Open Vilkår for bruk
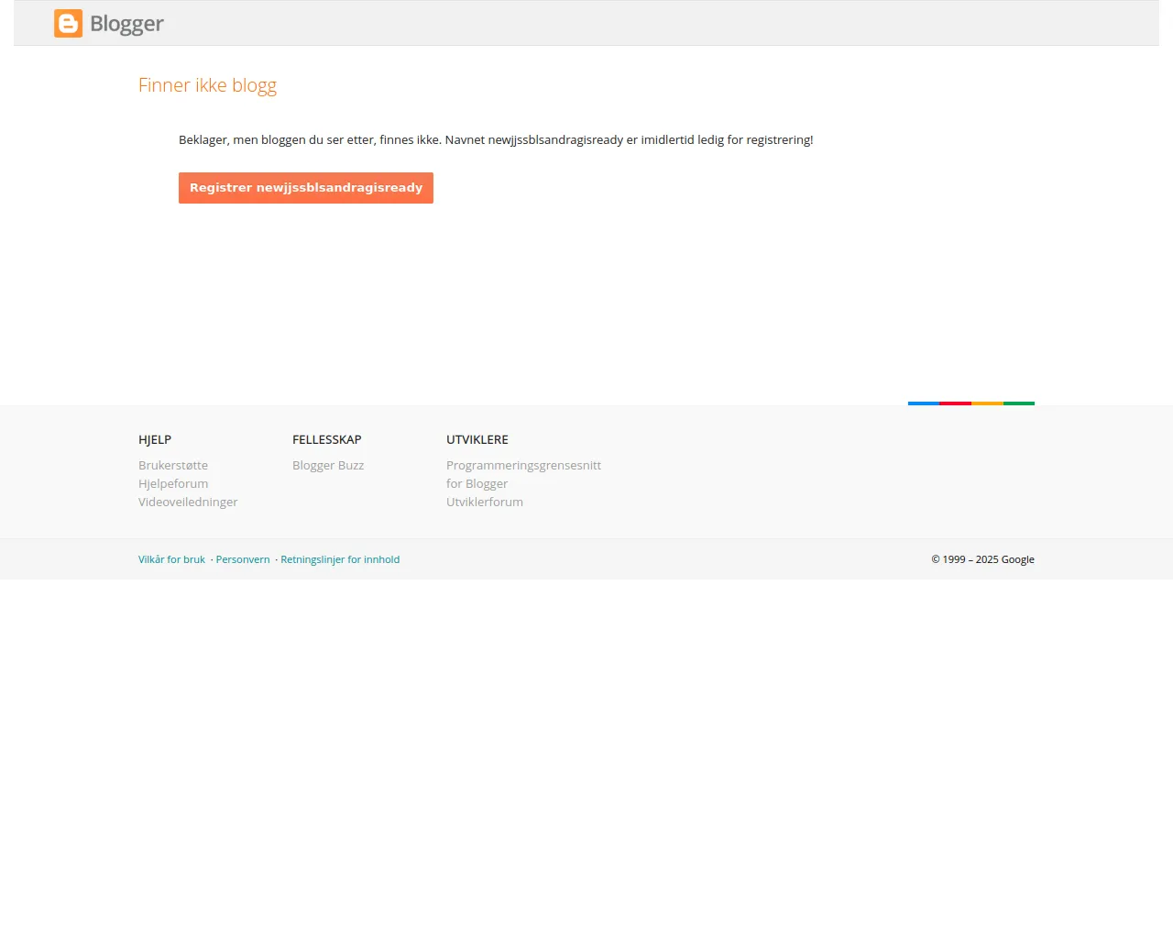Viewport: 1173px width, 939px height. 171,559
